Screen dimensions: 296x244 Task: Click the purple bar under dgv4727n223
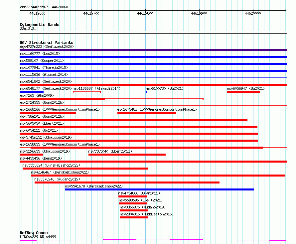tap(153, 50)
